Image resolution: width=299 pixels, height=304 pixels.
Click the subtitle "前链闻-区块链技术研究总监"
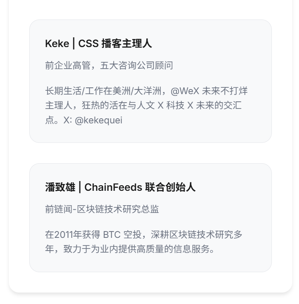point(102,209)
